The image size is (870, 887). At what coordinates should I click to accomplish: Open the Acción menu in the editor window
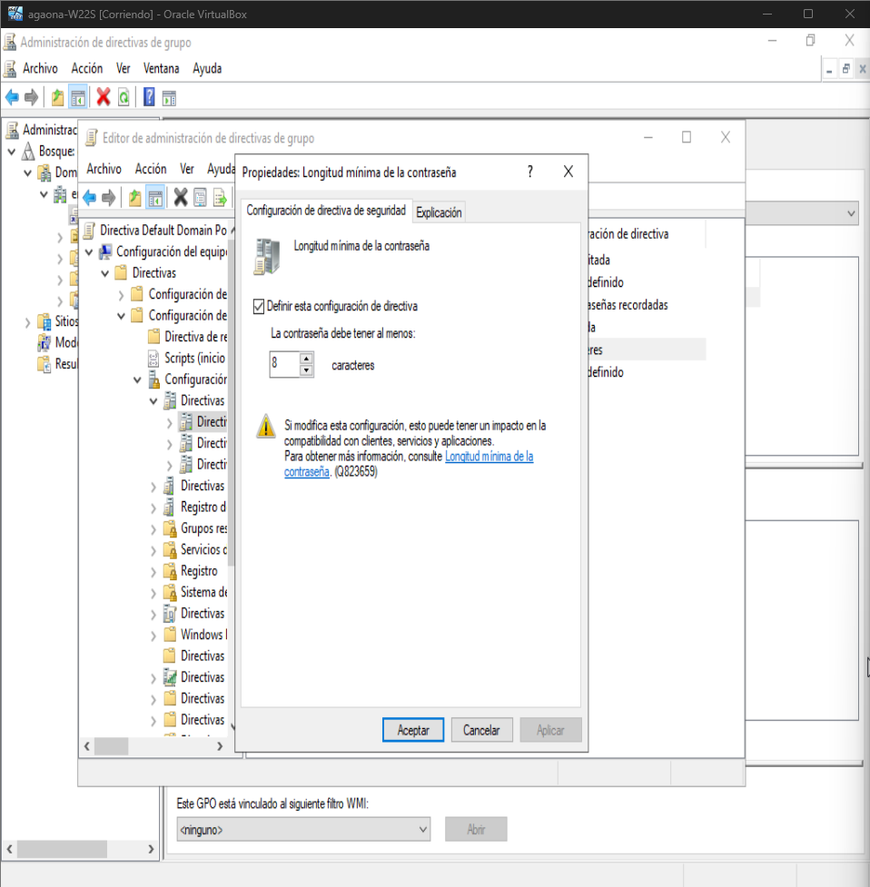point(151,169)
